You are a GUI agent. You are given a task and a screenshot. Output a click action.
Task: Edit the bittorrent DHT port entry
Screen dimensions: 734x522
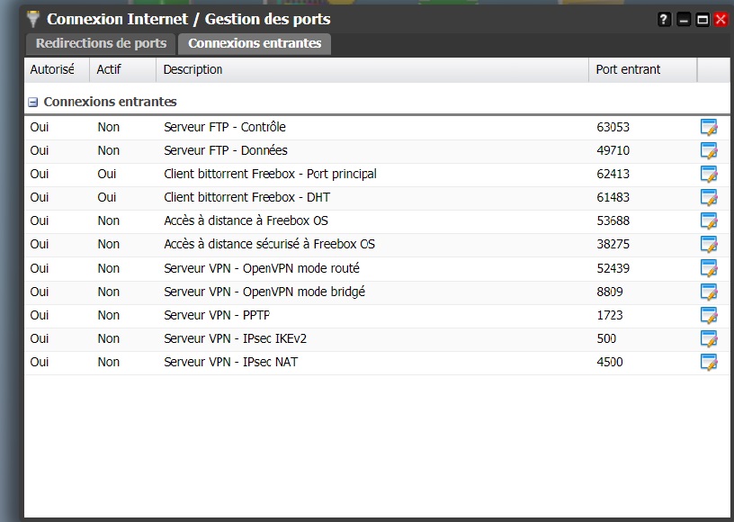709,198
